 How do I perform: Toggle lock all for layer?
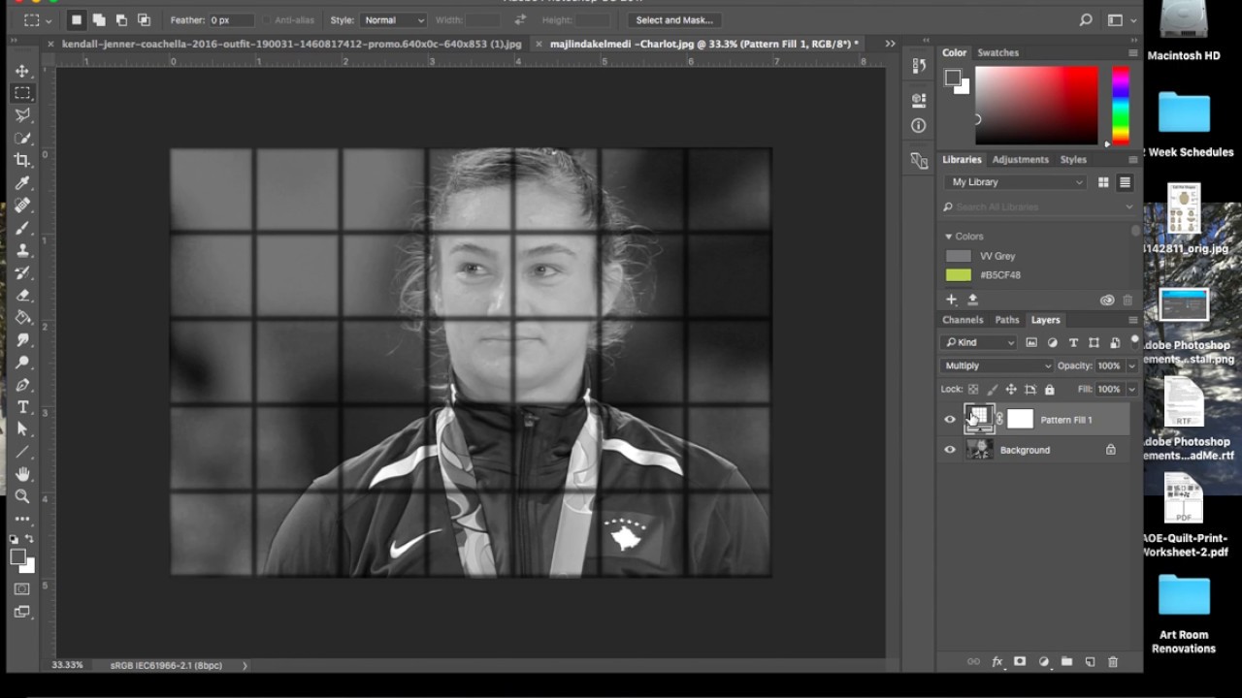tap(1049, 390)
